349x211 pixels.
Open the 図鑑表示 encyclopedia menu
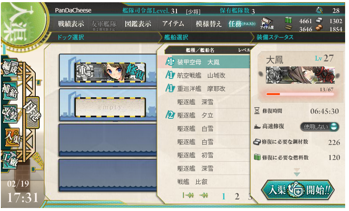pos(138,24)
